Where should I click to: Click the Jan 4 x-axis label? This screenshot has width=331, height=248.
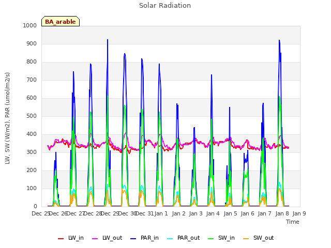213,213
